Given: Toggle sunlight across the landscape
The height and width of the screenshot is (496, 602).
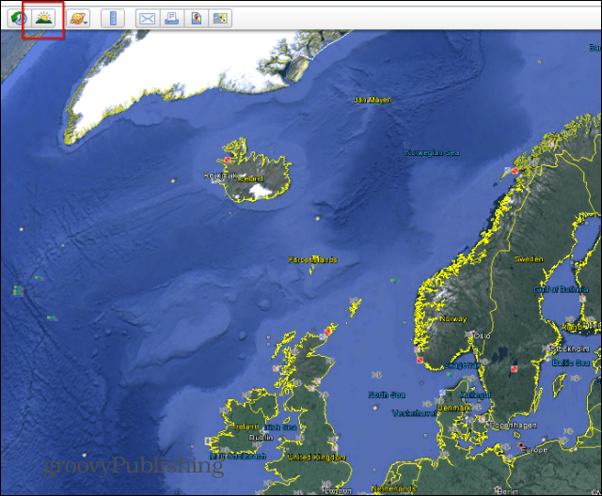Looking at the screenshot, I should [x=43, y=18].
